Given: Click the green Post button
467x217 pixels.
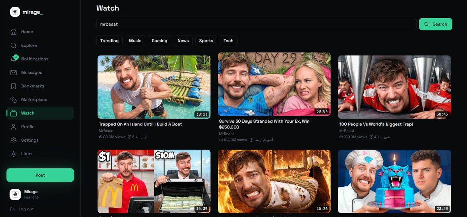Looking at the screenshot, I should [40, 175].
